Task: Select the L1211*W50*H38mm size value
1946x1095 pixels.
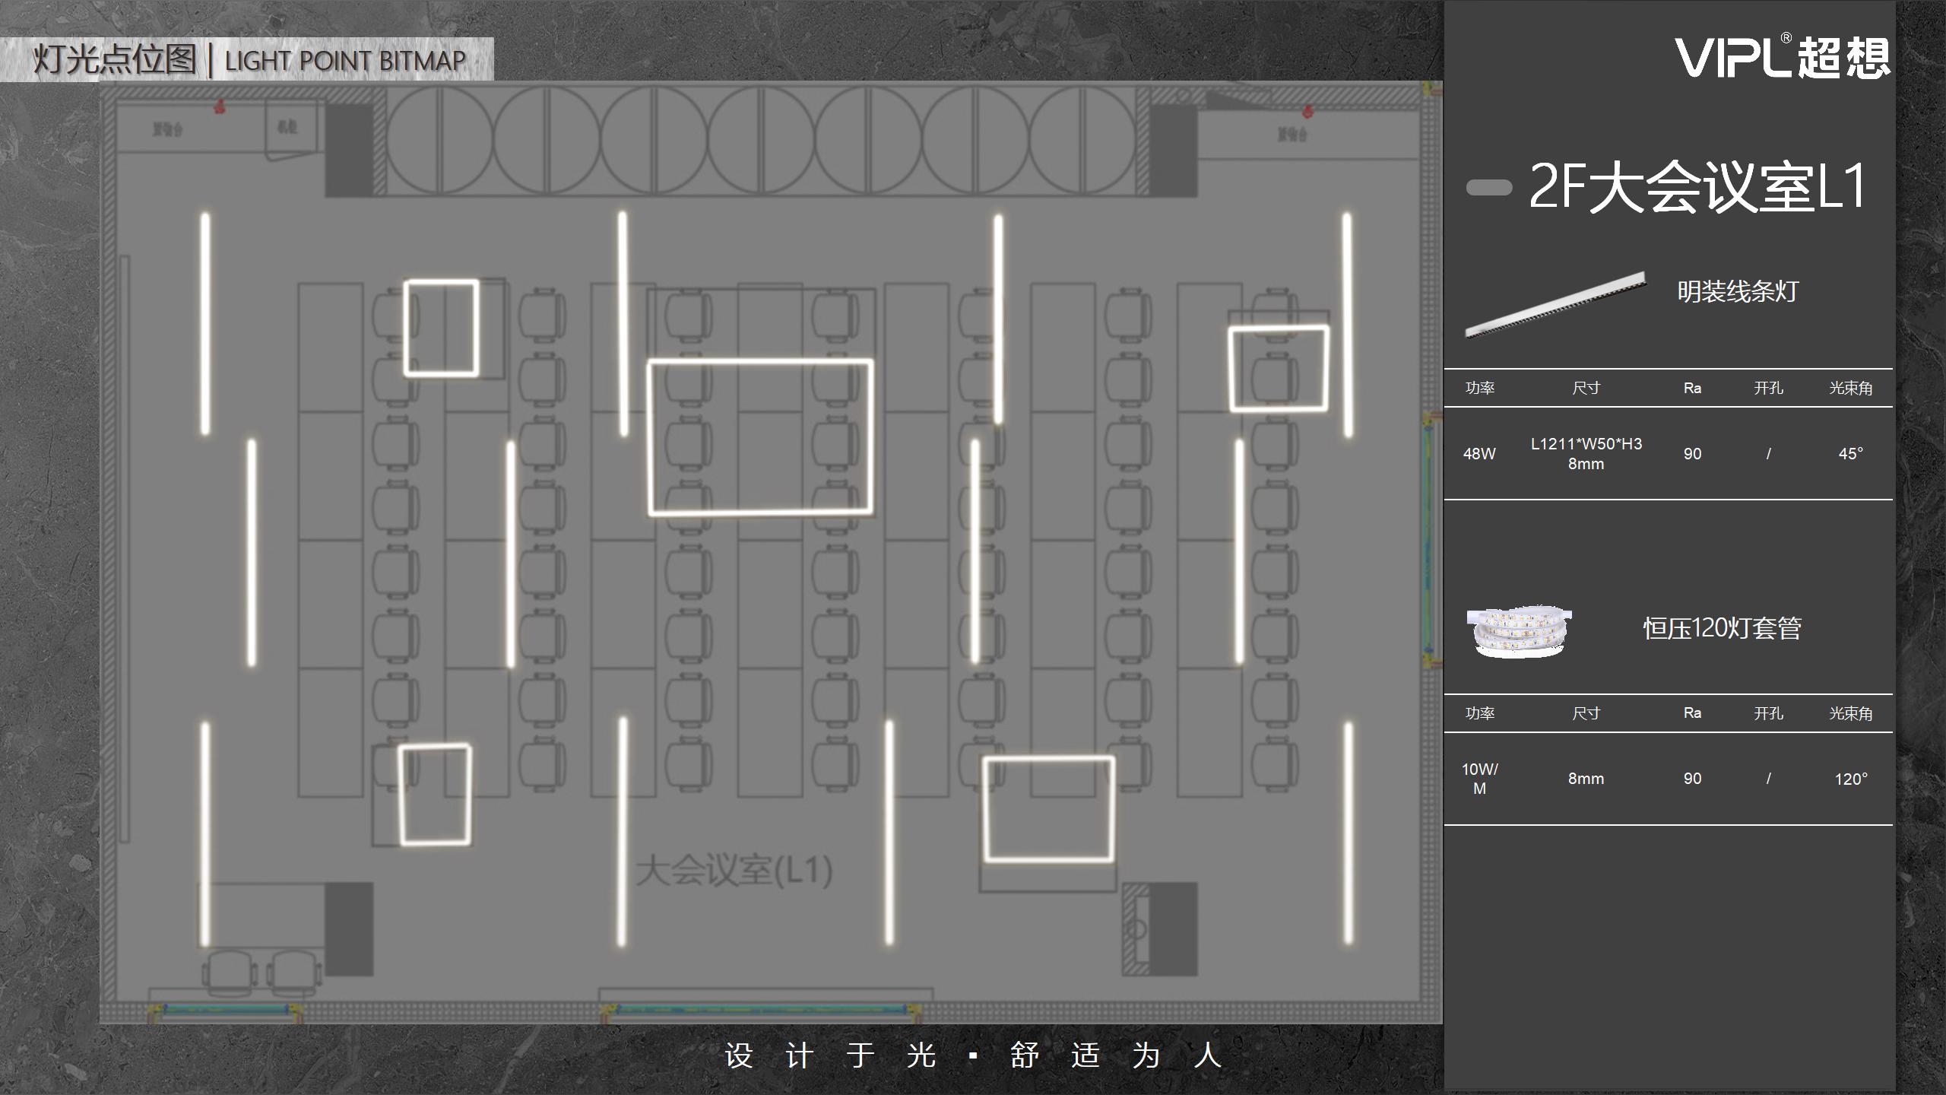Action: (x=1586, y=453)
